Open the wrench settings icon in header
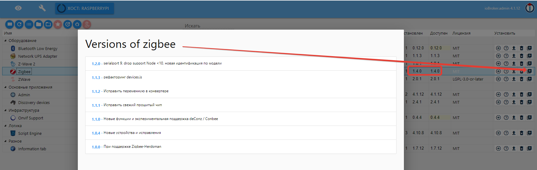The width and height of the screenshot is (537, 170). (x=42, y=8)
